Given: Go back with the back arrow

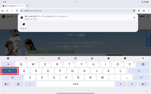Looking at the screenshot, I should [7, 11].
